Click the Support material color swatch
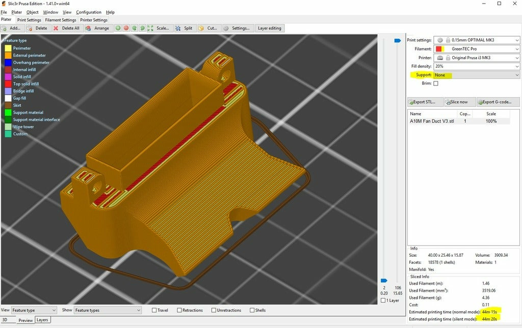Screen dimensions: 522x328 7,112
